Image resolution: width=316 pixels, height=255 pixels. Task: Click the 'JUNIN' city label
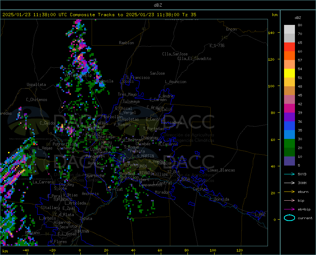point(142,166)
